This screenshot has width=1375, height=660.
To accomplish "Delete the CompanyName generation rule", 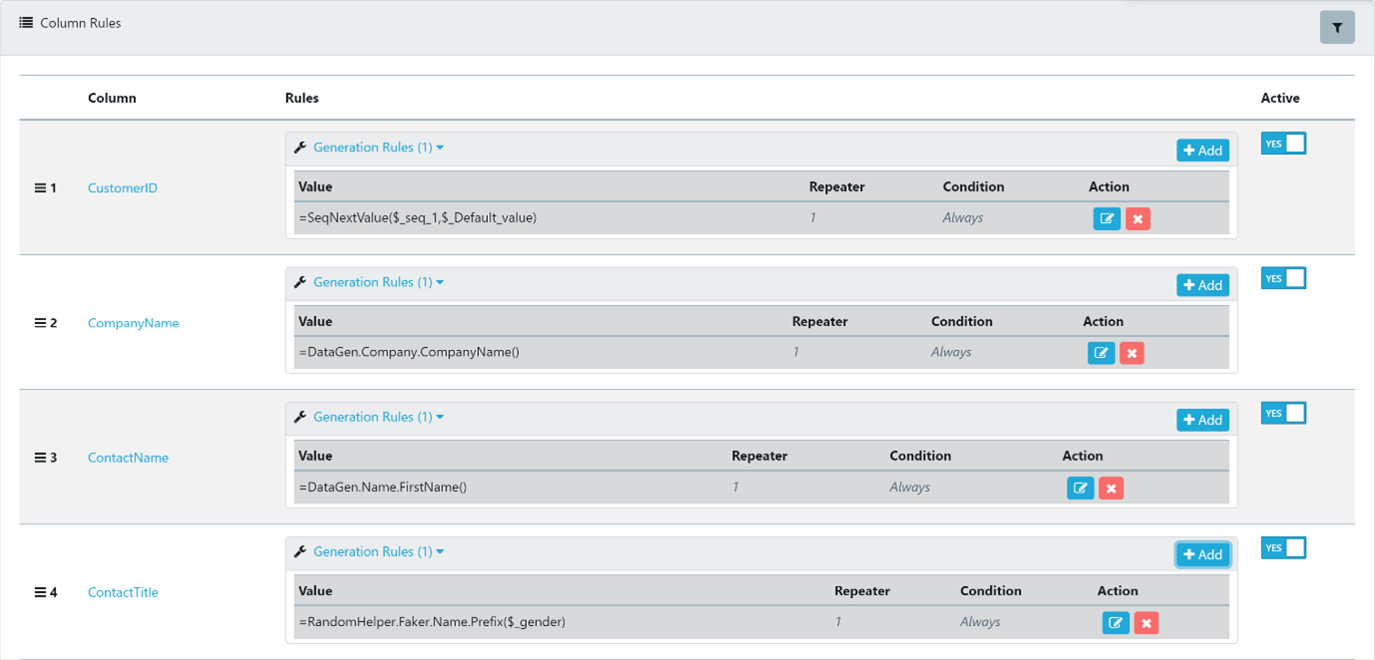I will (1132, 353).
